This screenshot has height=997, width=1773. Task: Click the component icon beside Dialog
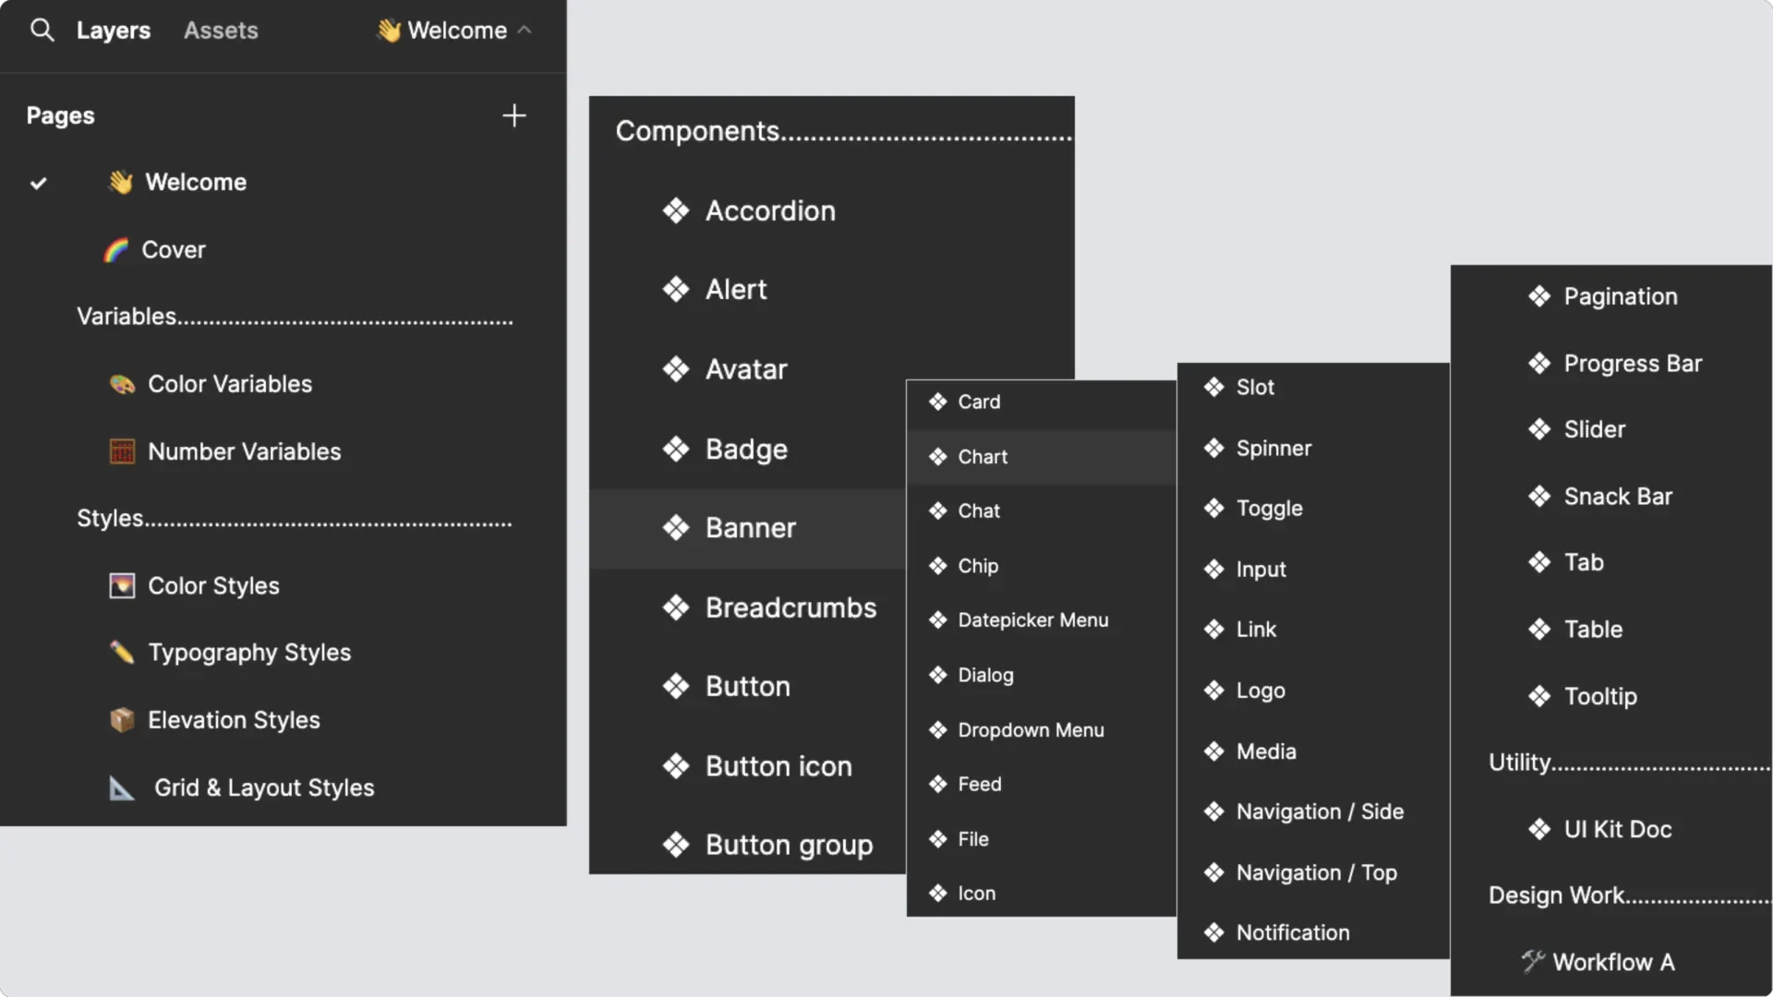pyautogui.click(x=938, y=675)
